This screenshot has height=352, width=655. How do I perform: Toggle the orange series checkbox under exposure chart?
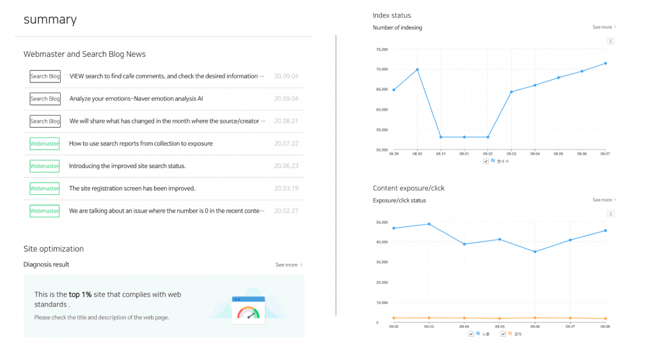503,333
